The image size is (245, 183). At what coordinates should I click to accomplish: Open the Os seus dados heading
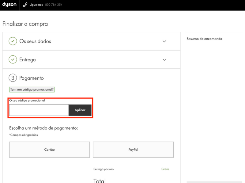(35, 41)
